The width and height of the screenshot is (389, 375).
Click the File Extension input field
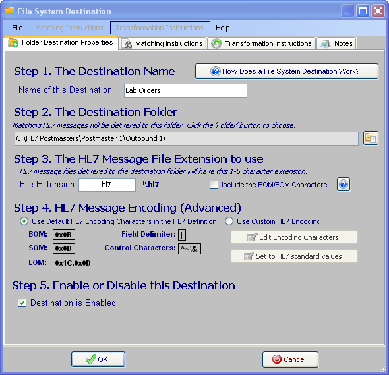pyautogui.click(x=107, y=185)
